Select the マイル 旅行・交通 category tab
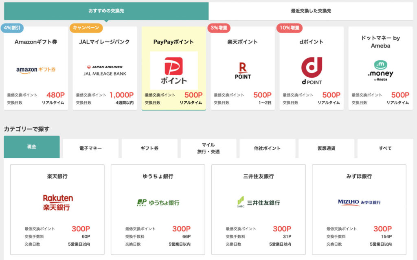The width and height of the screenshot is (417, 260). pyautogui.click(x=208, y=149)
